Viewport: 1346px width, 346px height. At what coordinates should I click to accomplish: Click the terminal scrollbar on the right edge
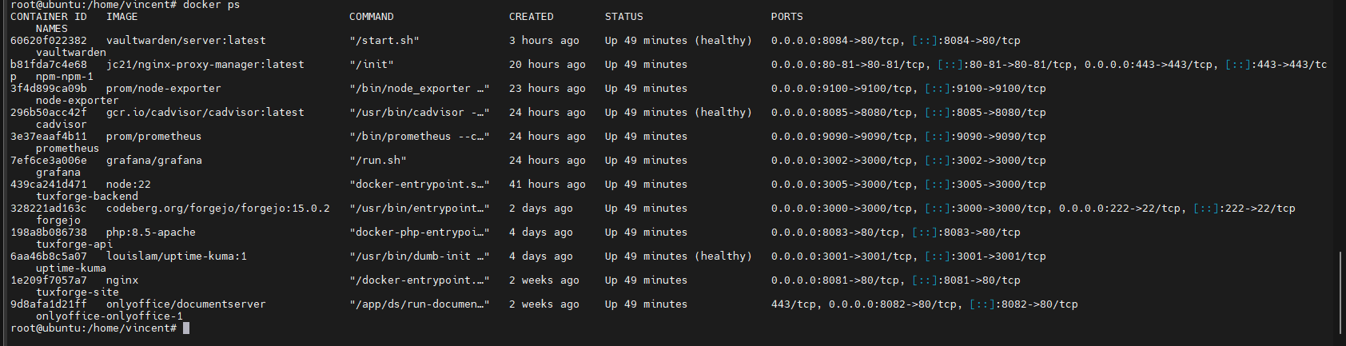pyautogui.click(x=1340, y=293)
